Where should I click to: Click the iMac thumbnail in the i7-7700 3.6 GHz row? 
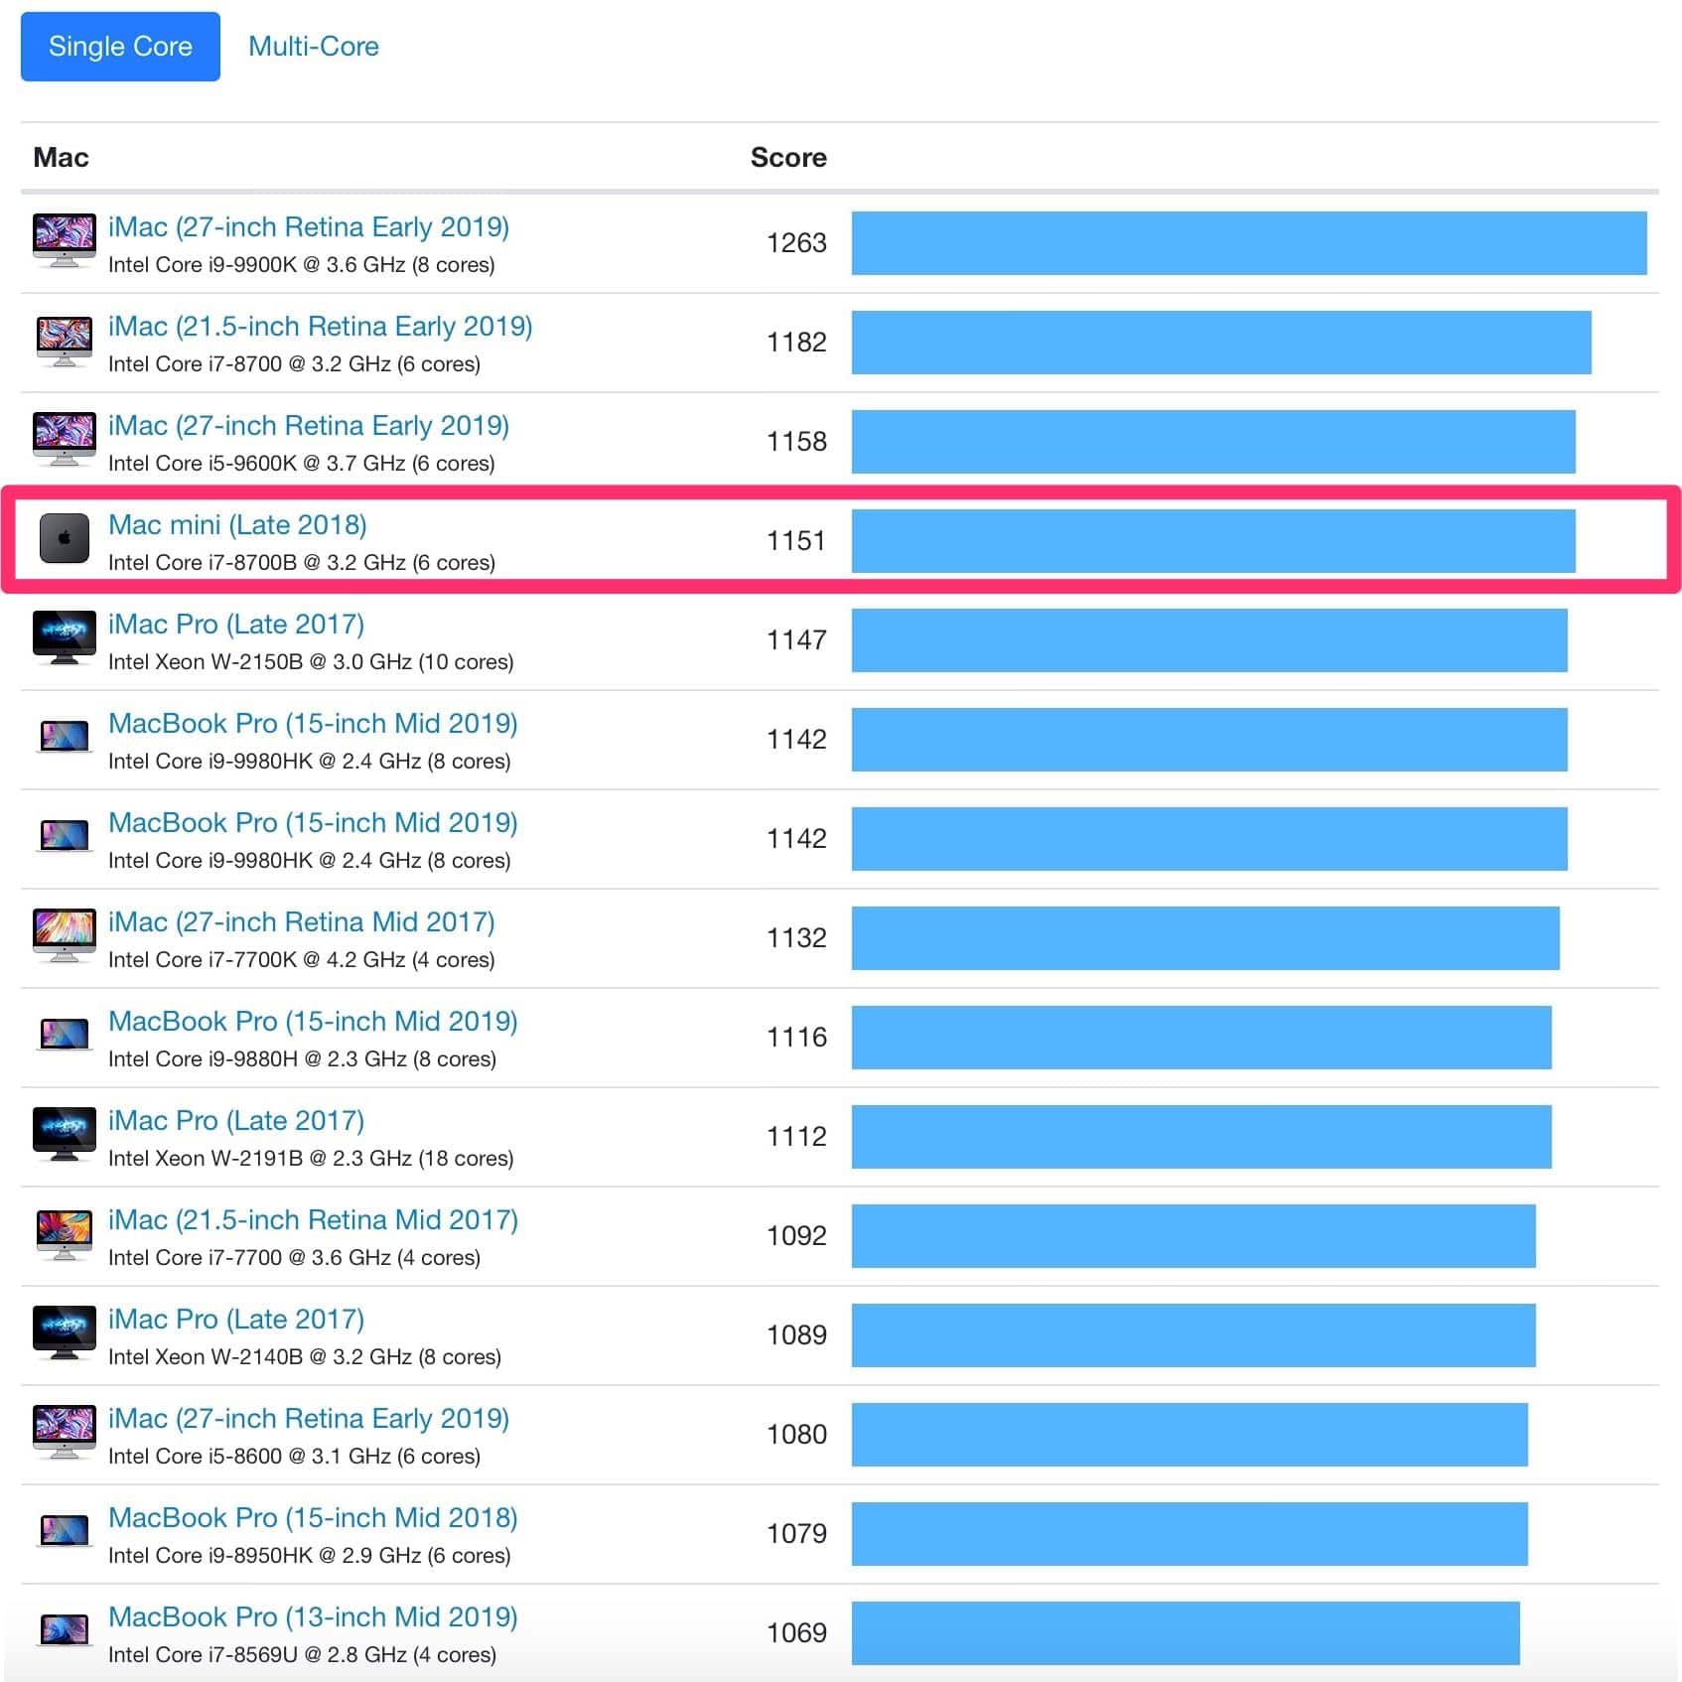[x=65, y=1234]
